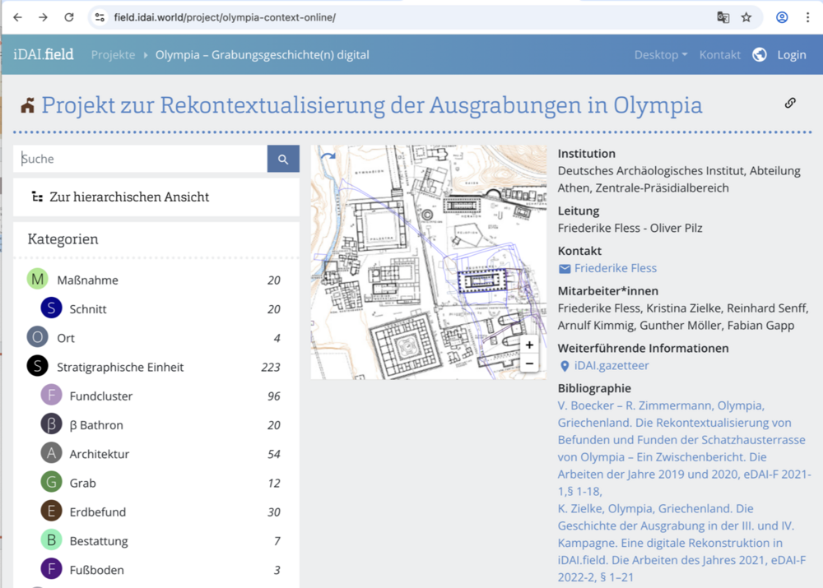Open the Desktop dropdown menu

(x=660, y=55)
